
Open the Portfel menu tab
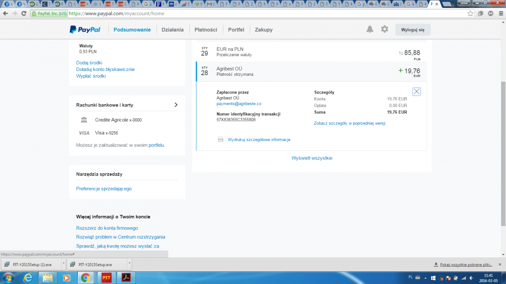click(236, 29)
